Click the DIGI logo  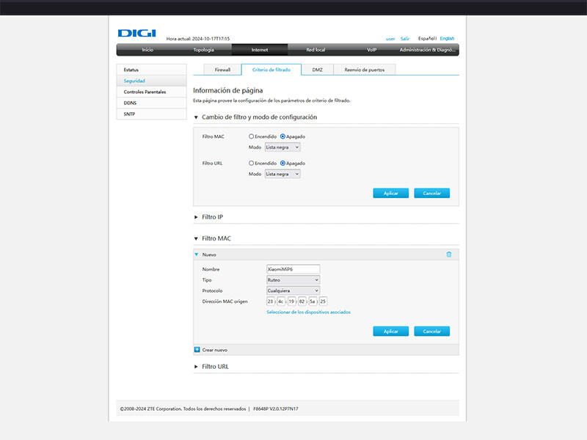click(x=136, y=33)
